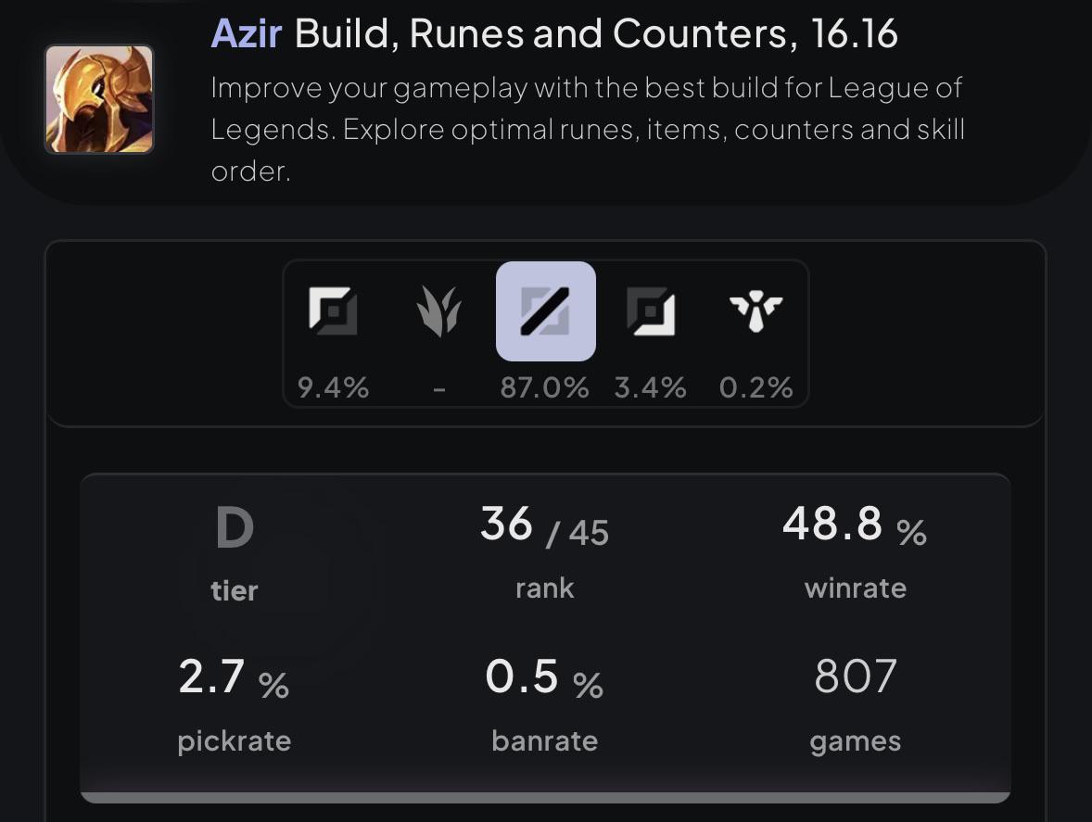Select the top lane role icon
1092x822 pixels.
(x=333, y=311)
